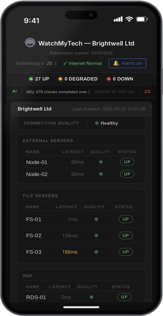Image resolution: width=163 pixels, height=316 pixels.
Task: Click the FILE SERVERS section heading
Action: (40, 196)
